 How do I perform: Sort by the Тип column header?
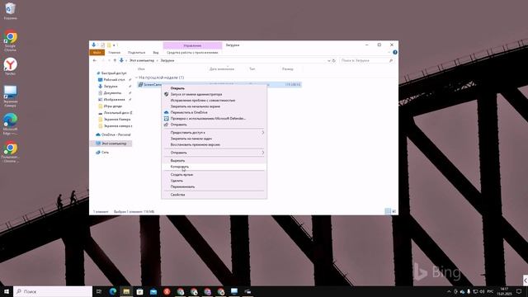pyautogui.click(x=252, y=69)
